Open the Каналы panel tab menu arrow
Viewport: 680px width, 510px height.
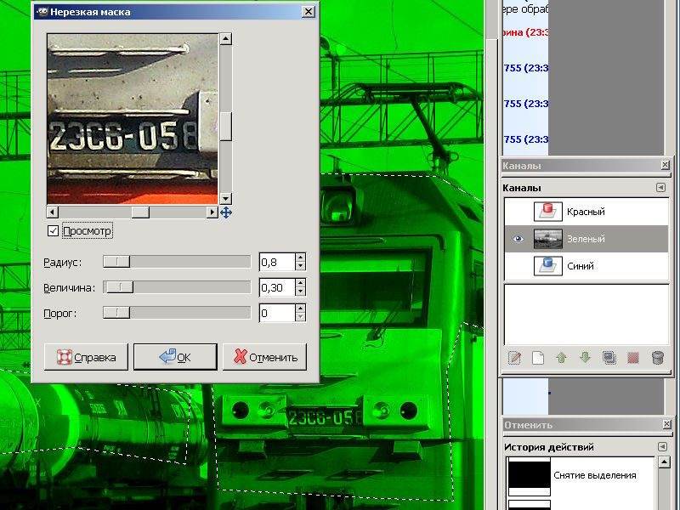[x=660, y=188]
